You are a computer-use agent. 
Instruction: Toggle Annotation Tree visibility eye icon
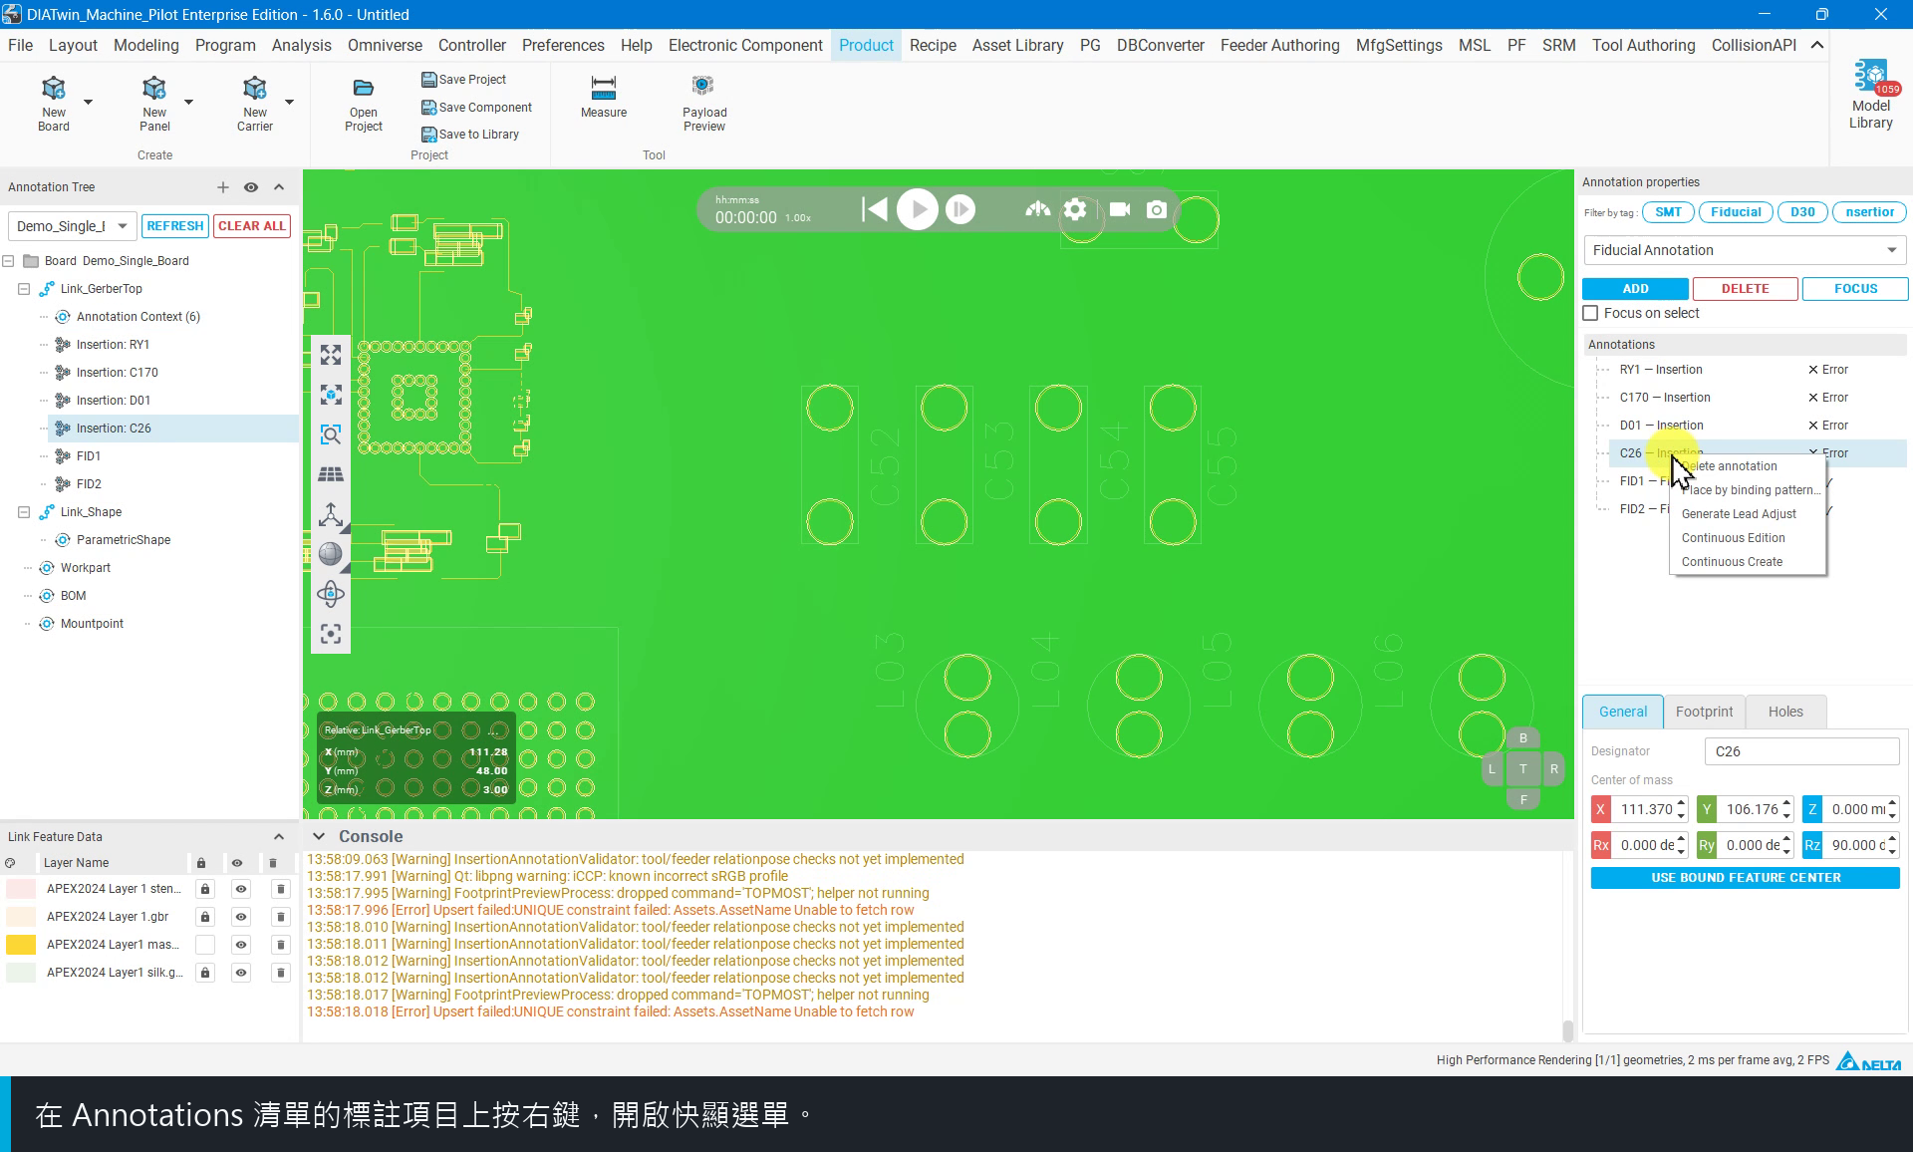coord(251,187)
